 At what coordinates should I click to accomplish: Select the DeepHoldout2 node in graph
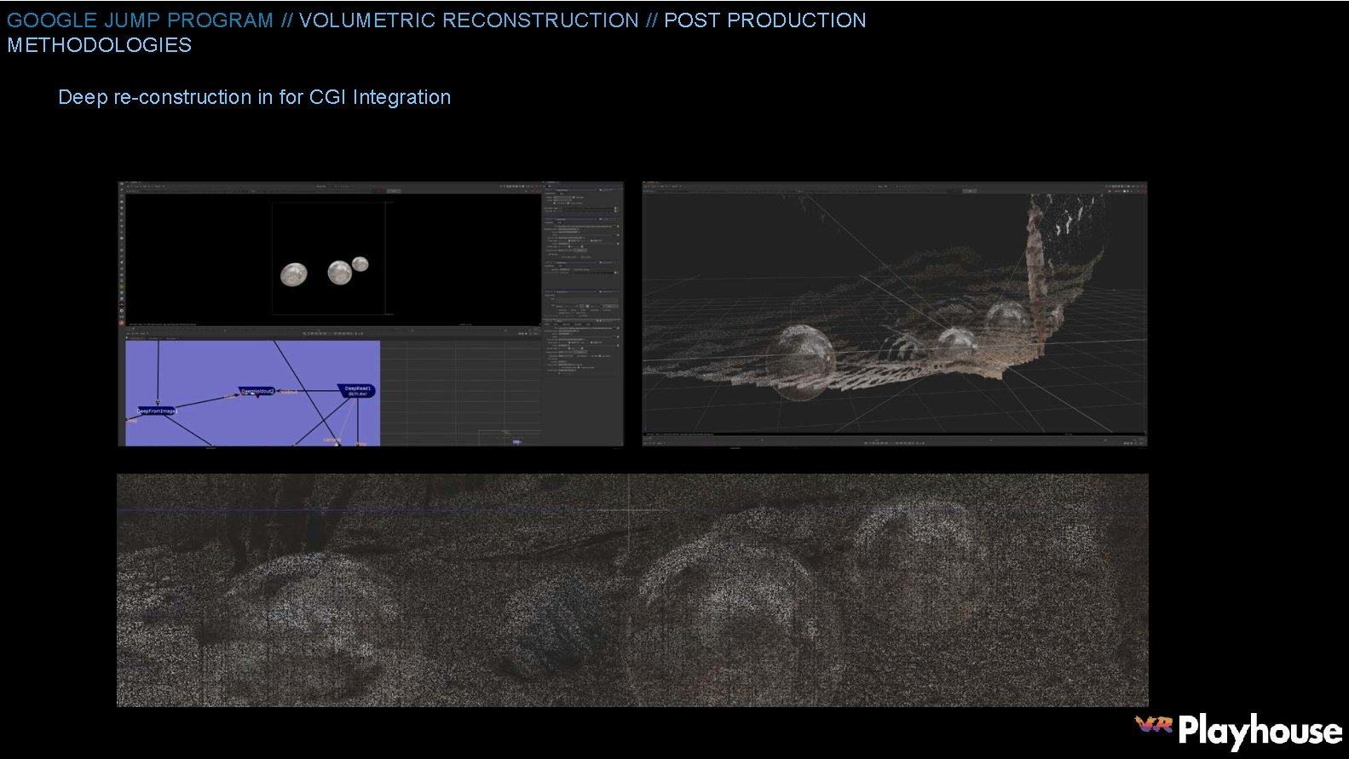(257, 391)
